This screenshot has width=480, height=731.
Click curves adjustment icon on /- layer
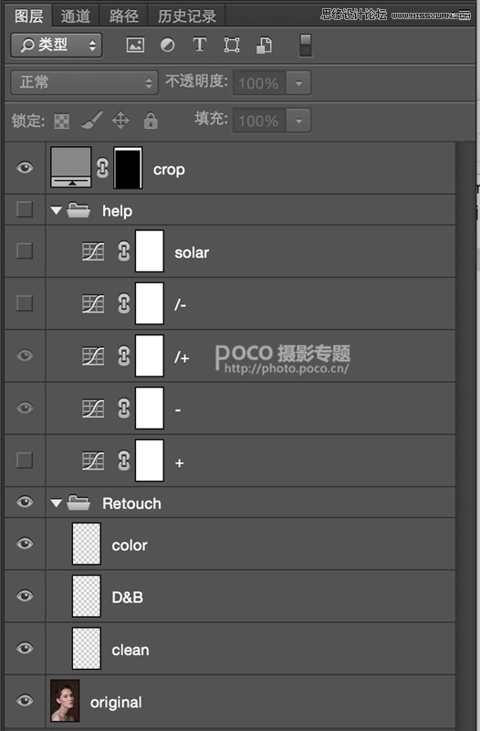pos(93,303)
